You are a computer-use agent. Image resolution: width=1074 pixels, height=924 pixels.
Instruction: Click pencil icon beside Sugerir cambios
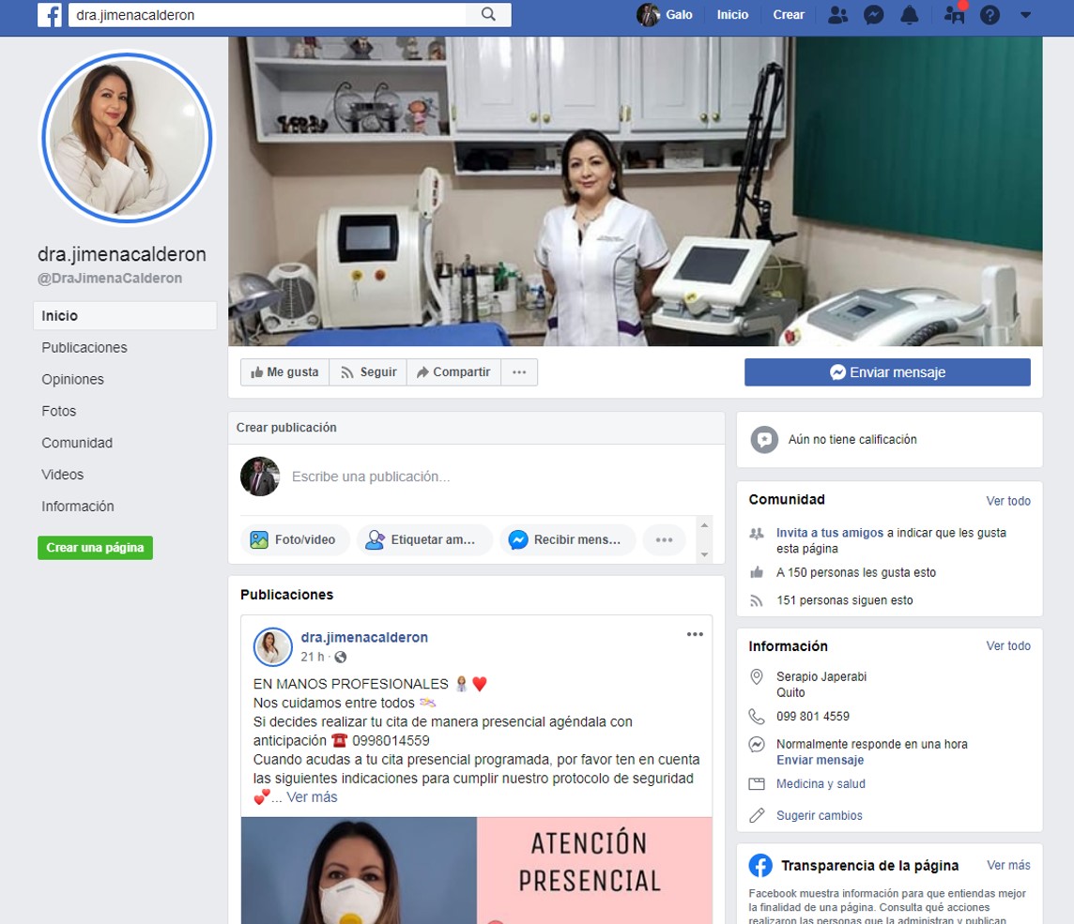click(x=756, y=815)
